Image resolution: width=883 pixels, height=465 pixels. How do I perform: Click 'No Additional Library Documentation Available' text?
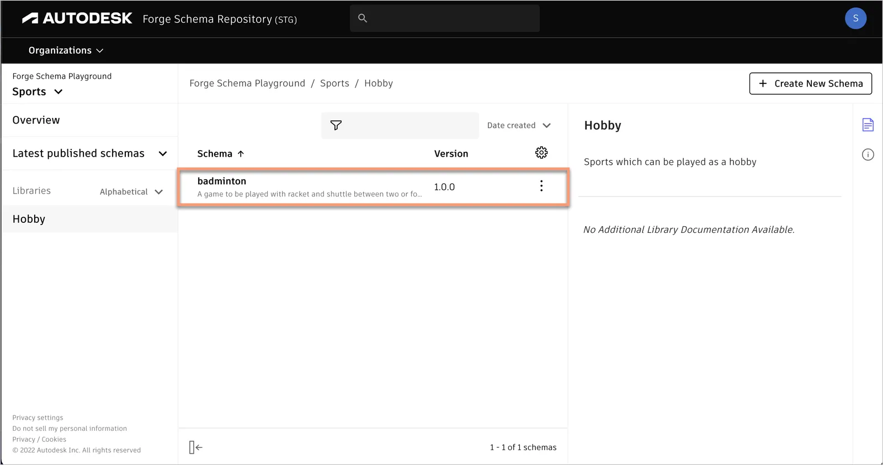(689, 230)
